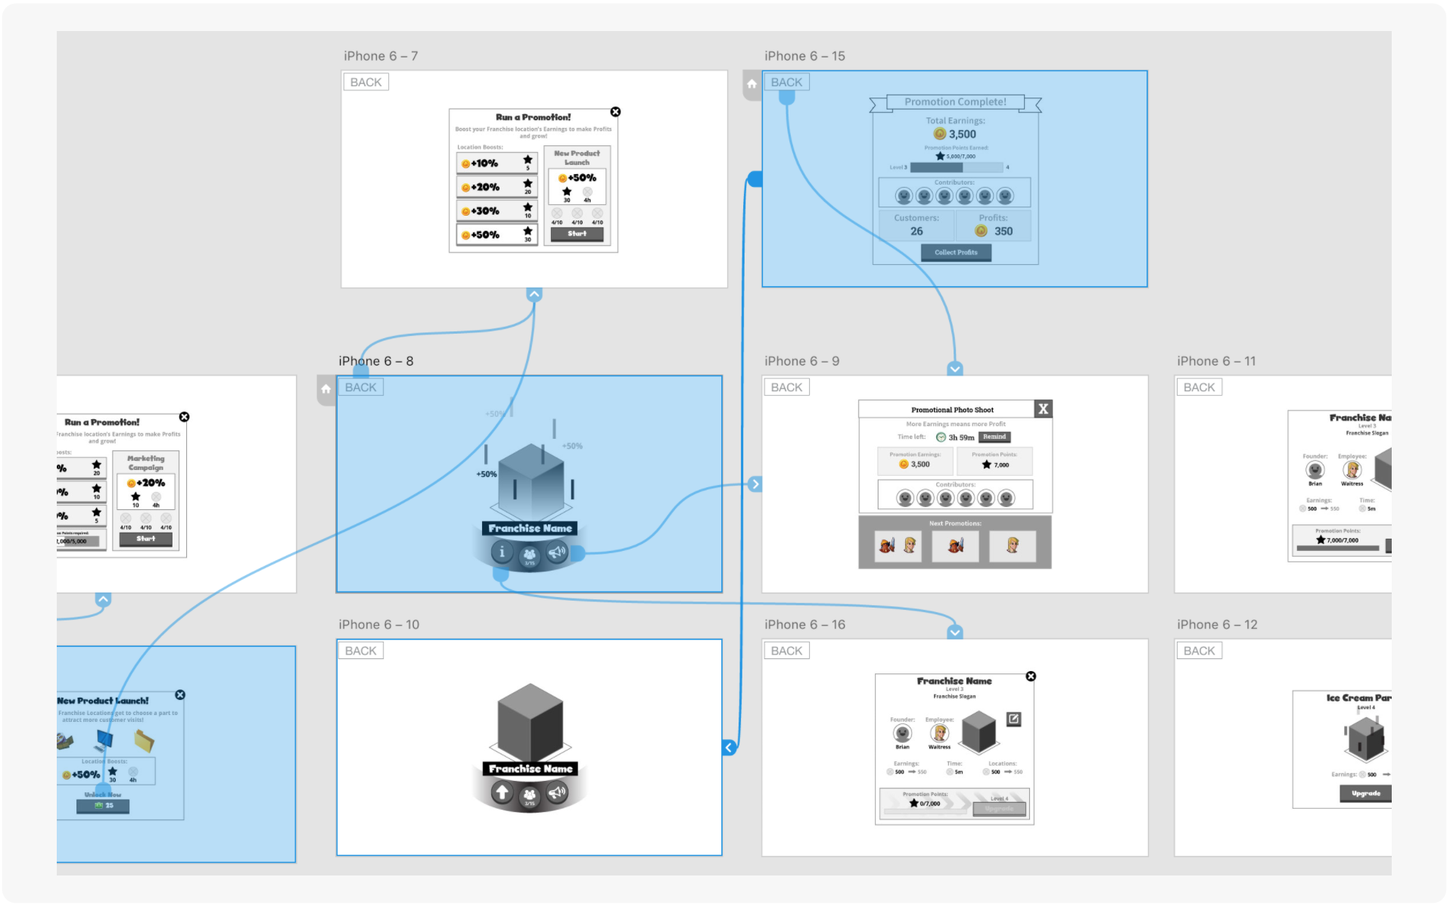Viewport: 1450px width, 908px height.
Task: Click the BACK button on iPhone 6 – 15
Action: (786, 82)
